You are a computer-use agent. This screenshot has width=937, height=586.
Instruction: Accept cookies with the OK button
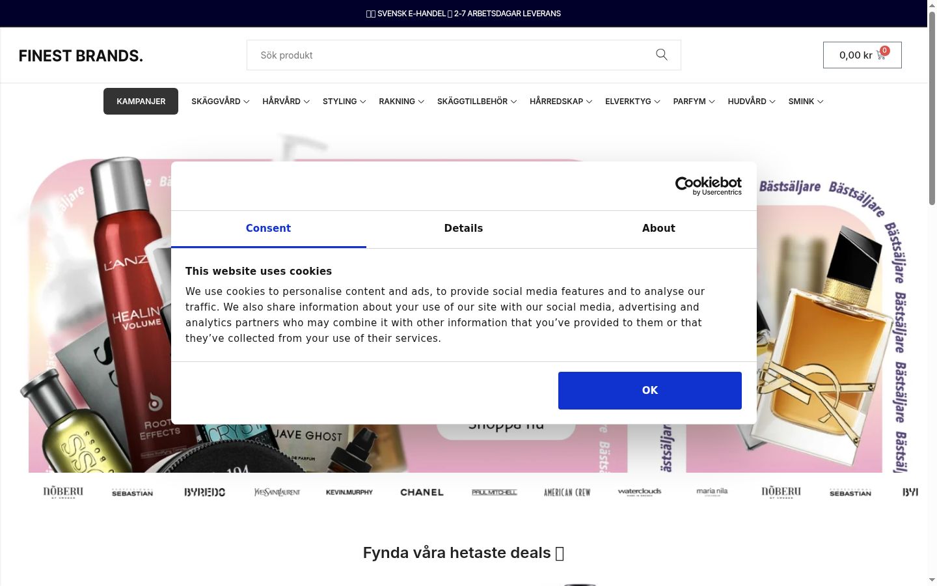[x=650, y=391]
